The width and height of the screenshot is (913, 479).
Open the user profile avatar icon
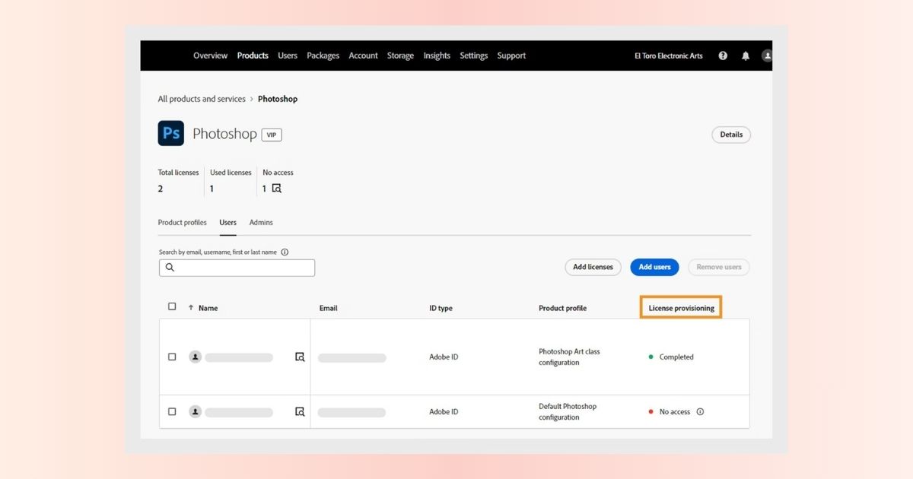click(x=767, y=56)
